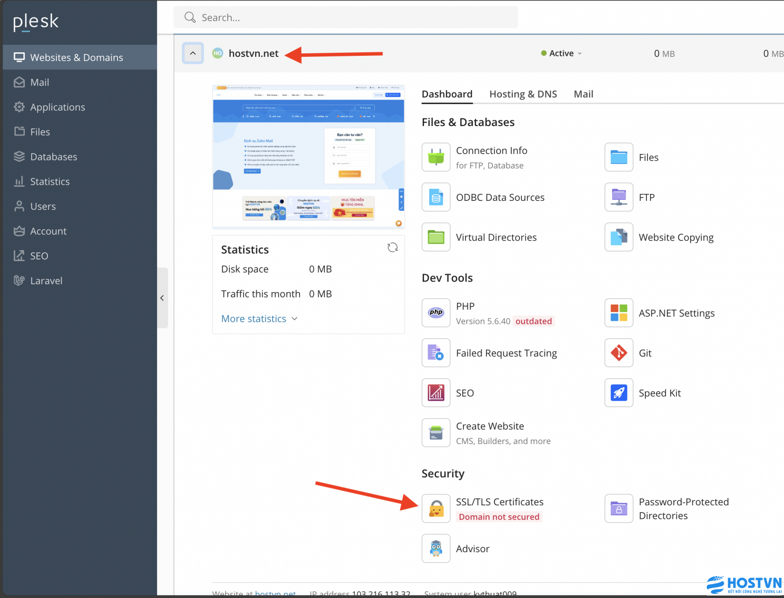Click the PHP link
This screenshot has width=784, height=598.
466,306
